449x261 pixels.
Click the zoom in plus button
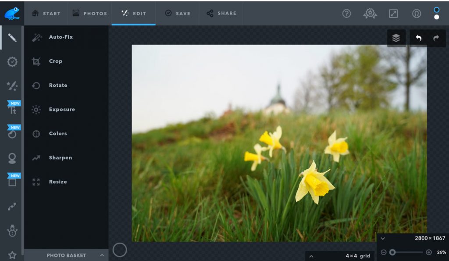[429, 252]
